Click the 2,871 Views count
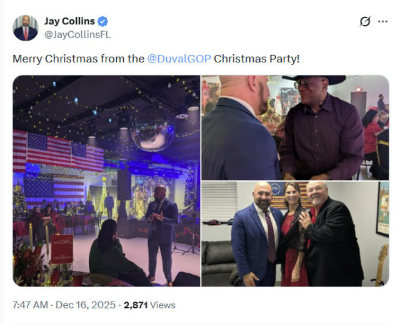Viewport: 400px width, 324px height. click(149, 305)
